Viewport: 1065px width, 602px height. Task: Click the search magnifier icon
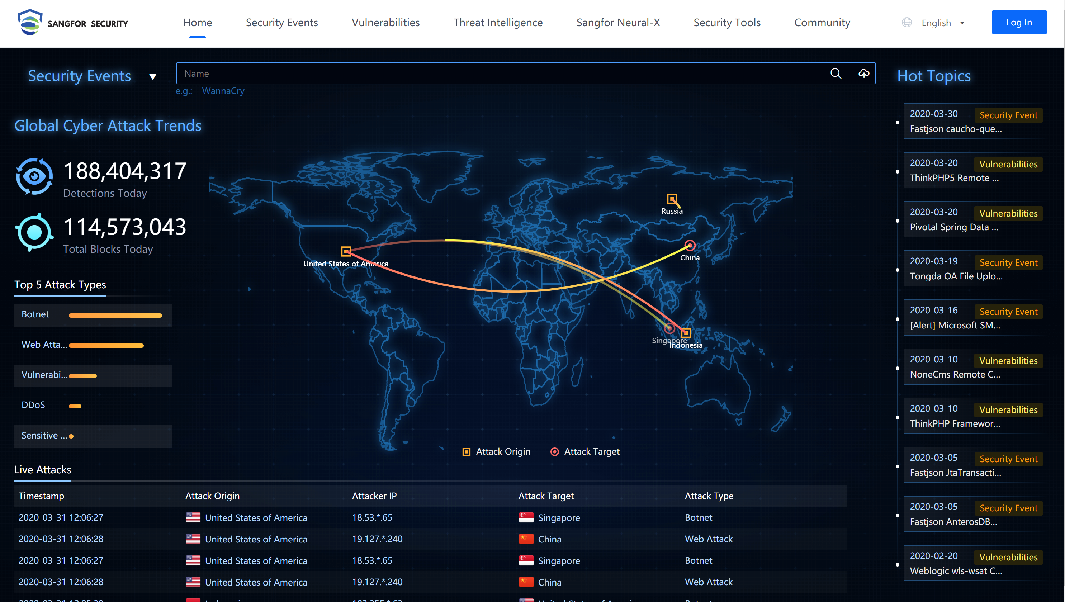click(x=836, y=74)
